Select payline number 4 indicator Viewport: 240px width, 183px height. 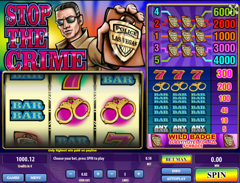click(157, 11)
